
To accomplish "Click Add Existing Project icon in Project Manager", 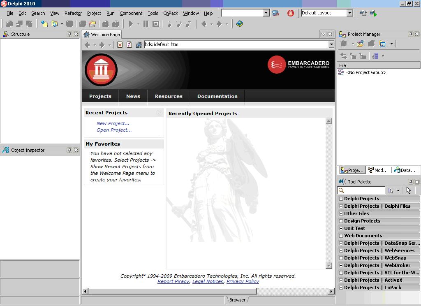I will pyautogui.click(x=361, y=44).
